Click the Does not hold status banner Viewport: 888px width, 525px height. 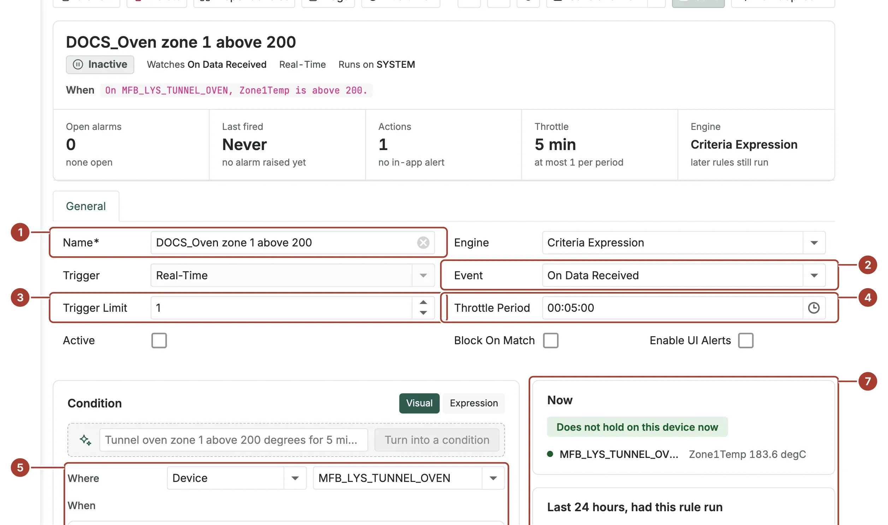pyautogui.click(x=637, y=427)
